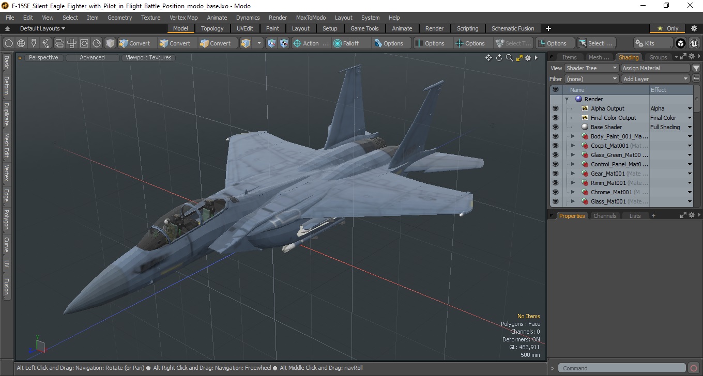Screen dimensions: 703x376
Task: Switch to the UVEdit layout tab
Action: (x=245, y=28)
